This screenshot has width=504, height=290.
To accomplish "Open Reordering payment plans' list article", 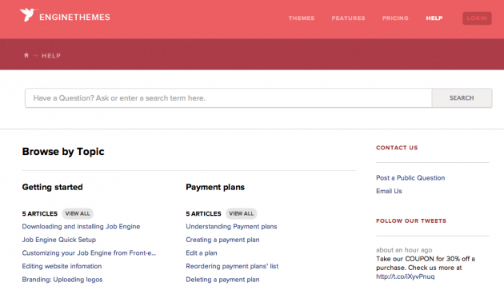I will 232,266.
